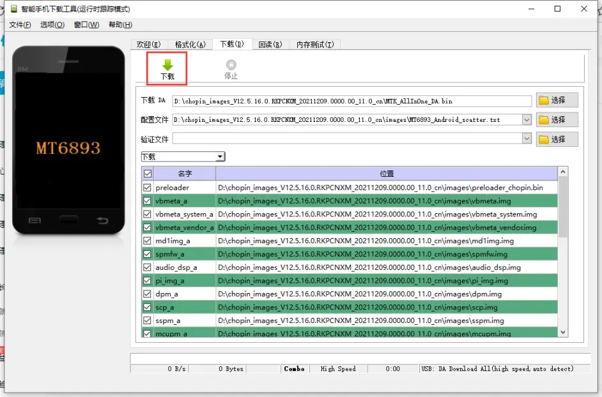Click the stop icon in toolbar
Screen dimensions: 602x397
tap(231, 64)
